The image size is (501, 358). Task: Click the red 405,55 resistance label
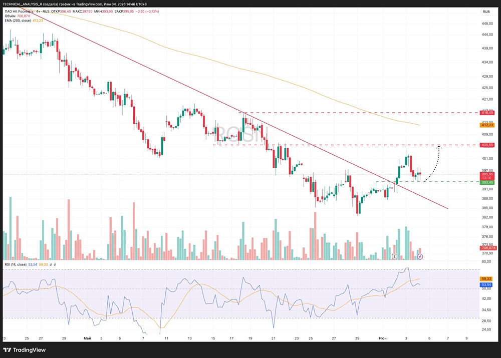click(487, 145)
